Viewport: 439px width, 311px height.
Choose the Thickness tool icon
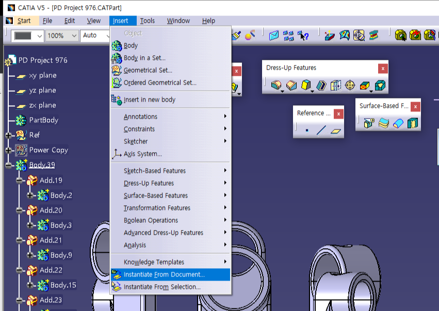[335, 85]
